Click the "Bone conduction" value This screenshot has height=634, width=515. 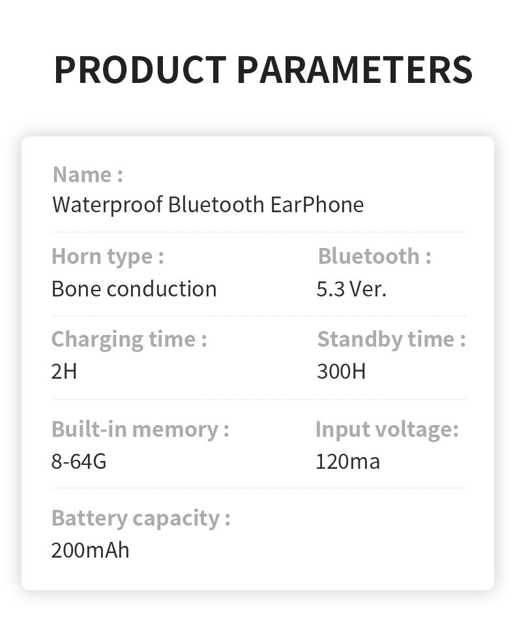(134, 289)
